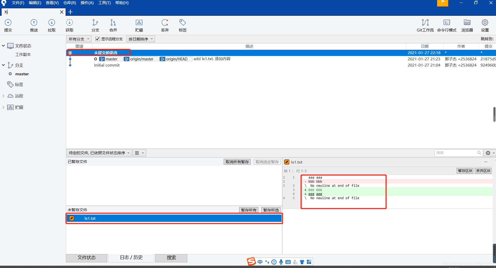Select lx1.txt in unstaged files
Image resolution: width=496 pixels, height=268 pixels.
coord(174,218)
